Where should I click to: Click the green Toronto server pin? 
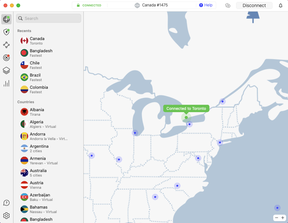(186, 118)
